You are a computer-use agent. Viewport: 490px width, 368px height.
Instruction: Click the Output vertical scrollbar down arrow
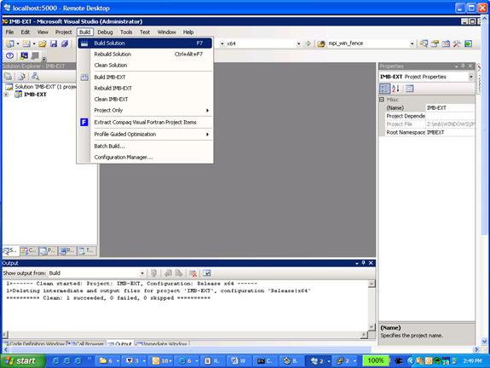372,327
